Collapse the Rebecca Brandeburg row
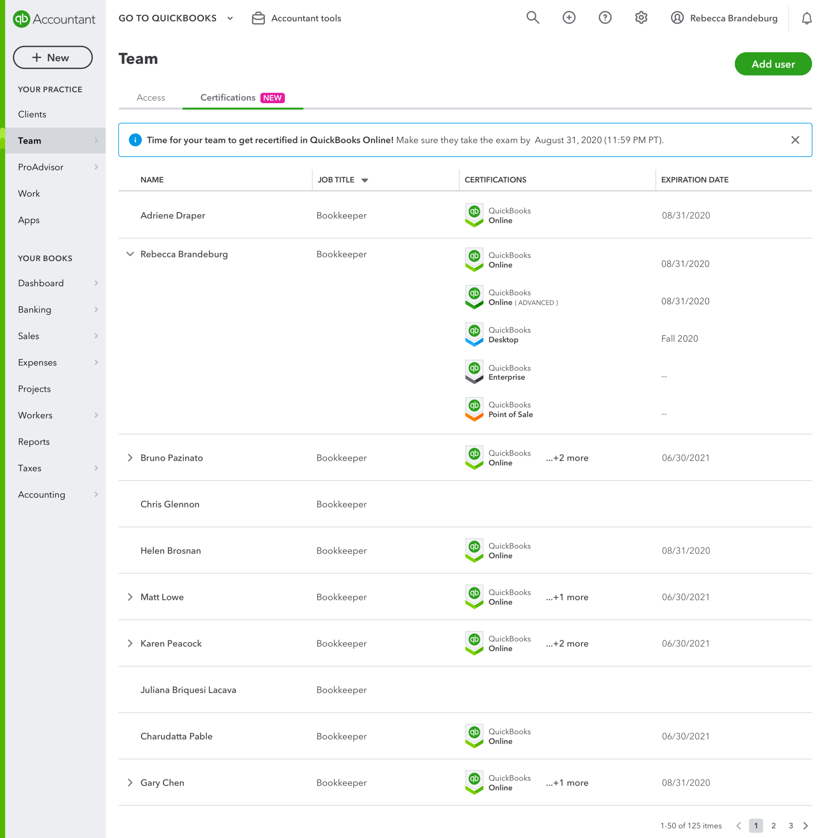The height and width of the screenshot is (838, 825). coord(130,254)
